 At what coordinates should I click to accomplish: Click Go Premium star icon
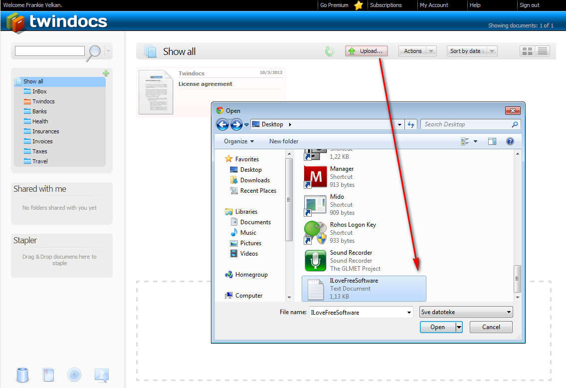coord(359,5)
